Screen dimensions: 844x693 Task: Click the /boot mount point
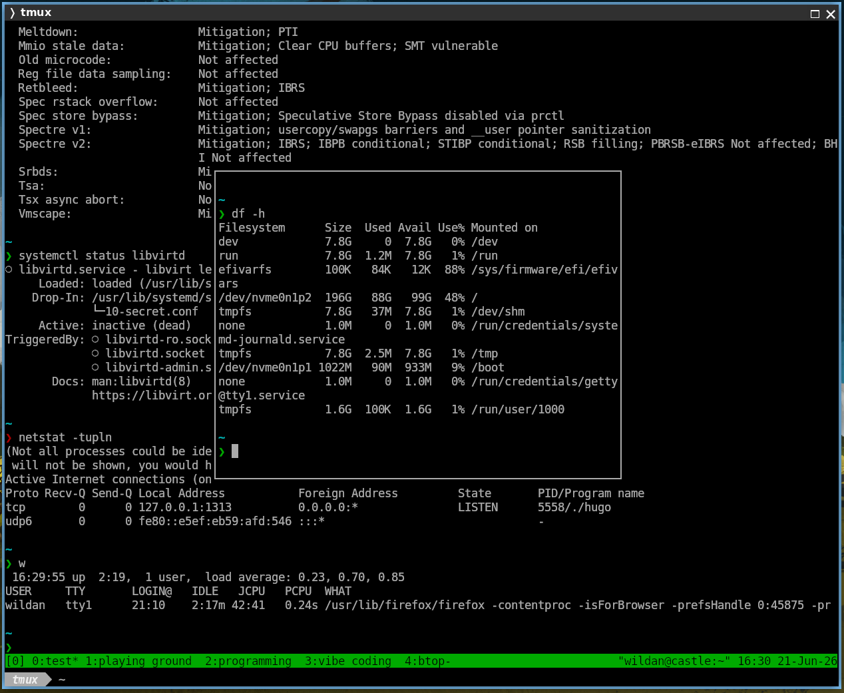click(488, 367)
